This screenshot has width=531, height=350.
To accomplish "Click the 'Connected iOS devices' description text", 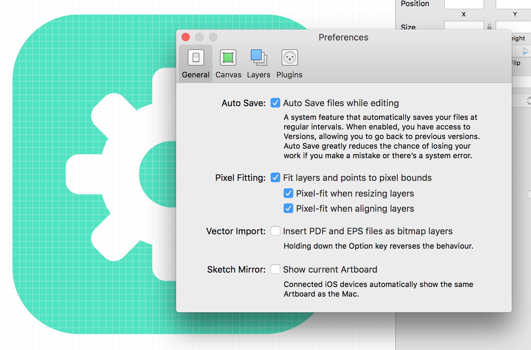I will [378, 289].
